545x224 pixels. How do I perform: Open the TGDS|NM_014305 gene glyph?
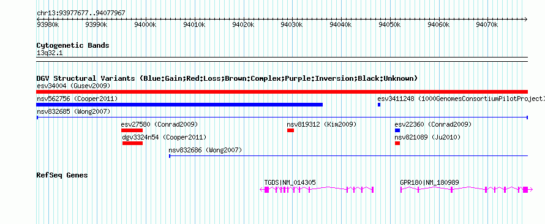pyautogui.click(x=317, y=189)
